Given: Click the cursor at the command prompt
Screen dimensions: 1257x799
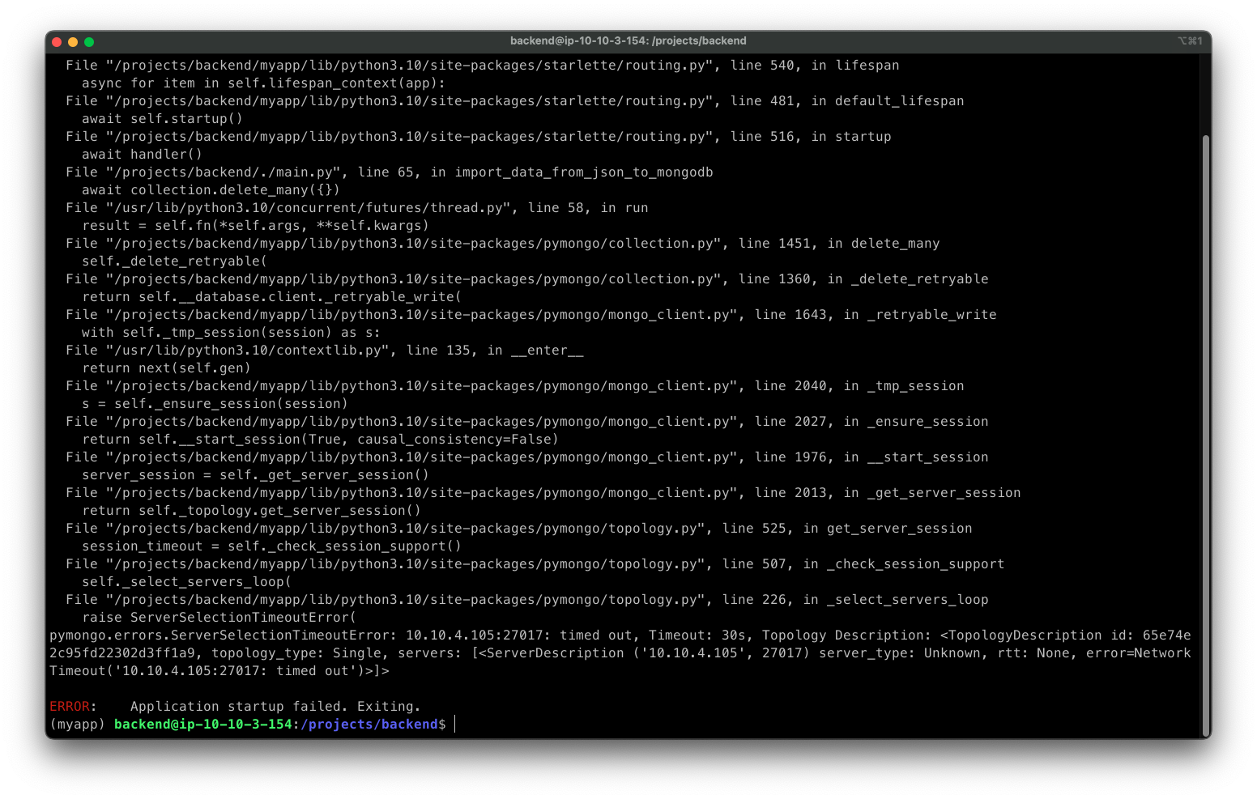Looking at the screenshot, I should tap(455, 725).
